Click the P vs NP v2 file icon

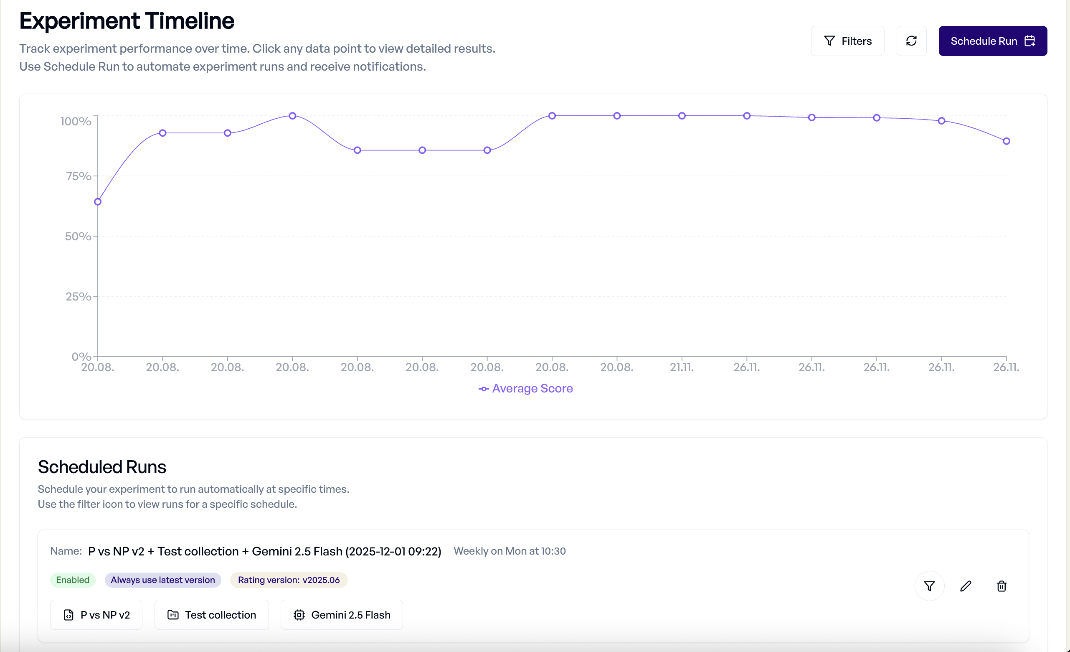[68, 615]
